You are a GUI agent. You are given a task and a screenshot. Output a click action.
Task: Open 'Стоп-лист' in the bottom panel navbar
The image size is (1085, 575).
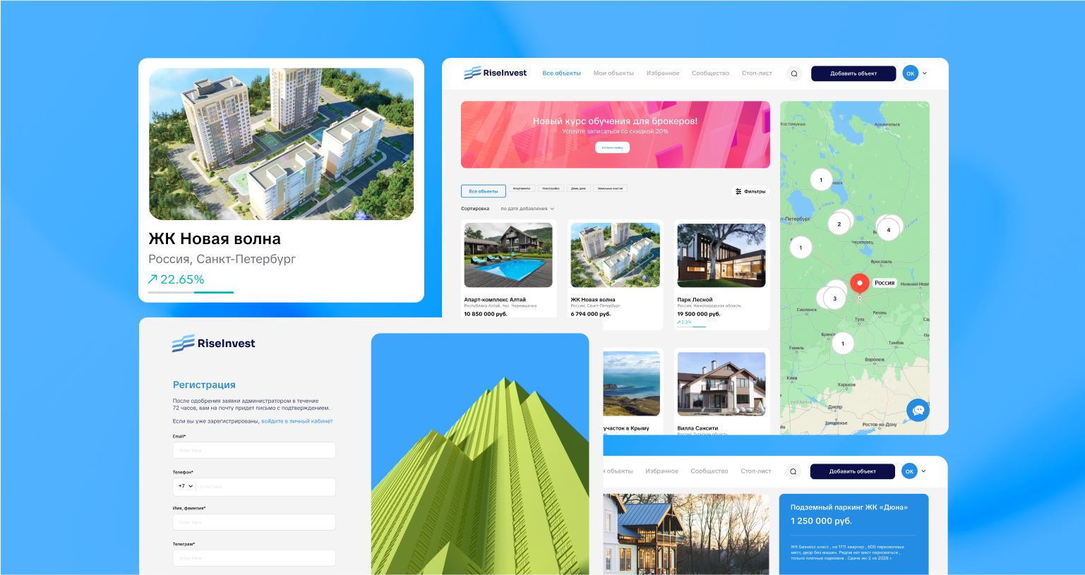756,471
